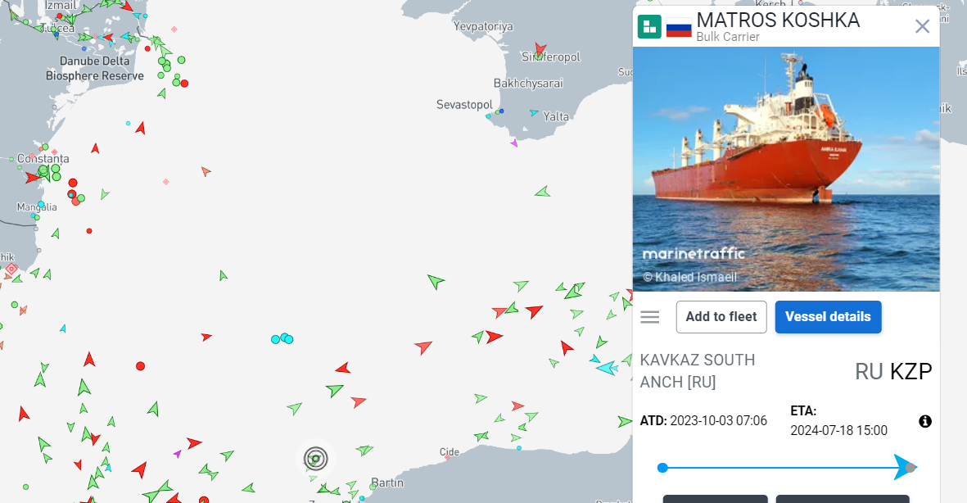Select the purple vessel marker south of Sevastopol
The width and height of the screenshot is (967, 503).
[x=514, y=143]
